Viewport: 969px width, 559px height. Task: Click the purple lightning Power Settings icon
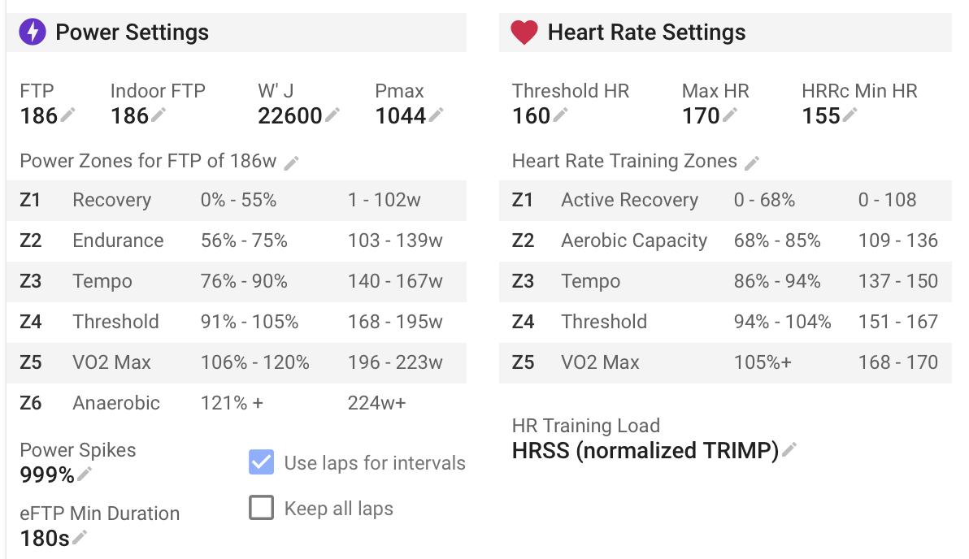tap(33, 32)
